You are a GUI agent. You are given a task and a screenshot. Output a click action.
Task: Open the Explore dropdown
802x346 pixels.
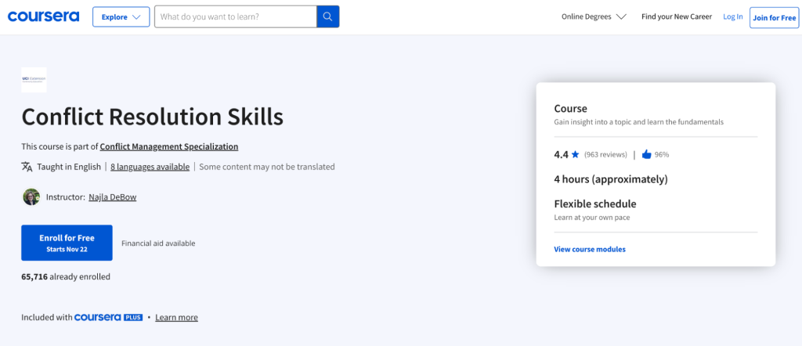click(x=121, y=17)
